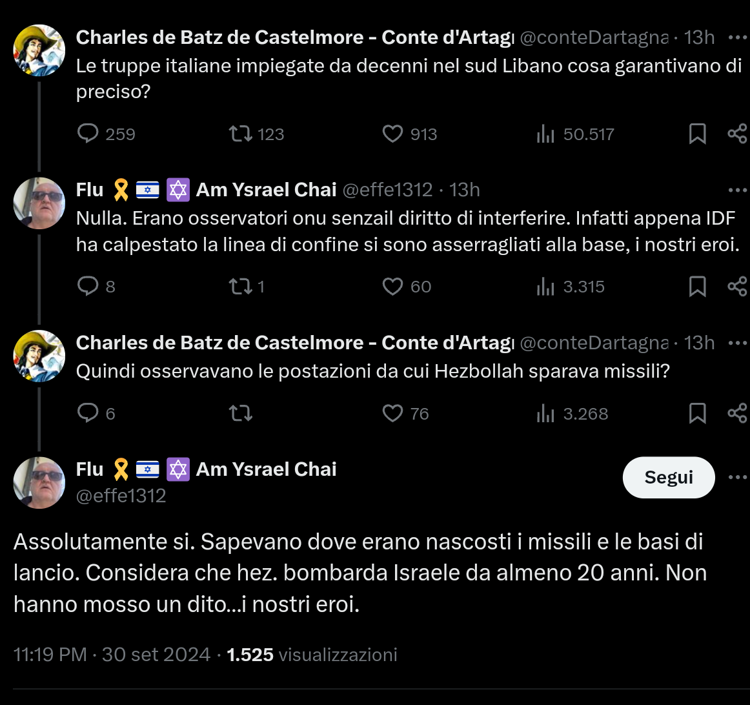Click the retweet icon under Conte d'Artagnan's second tweet
The width and height of the screenshot is (750, 705).
pos(240,413)
